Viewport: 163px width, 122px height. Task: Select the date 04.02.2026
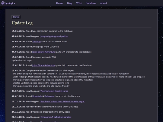tap(18, 96)
